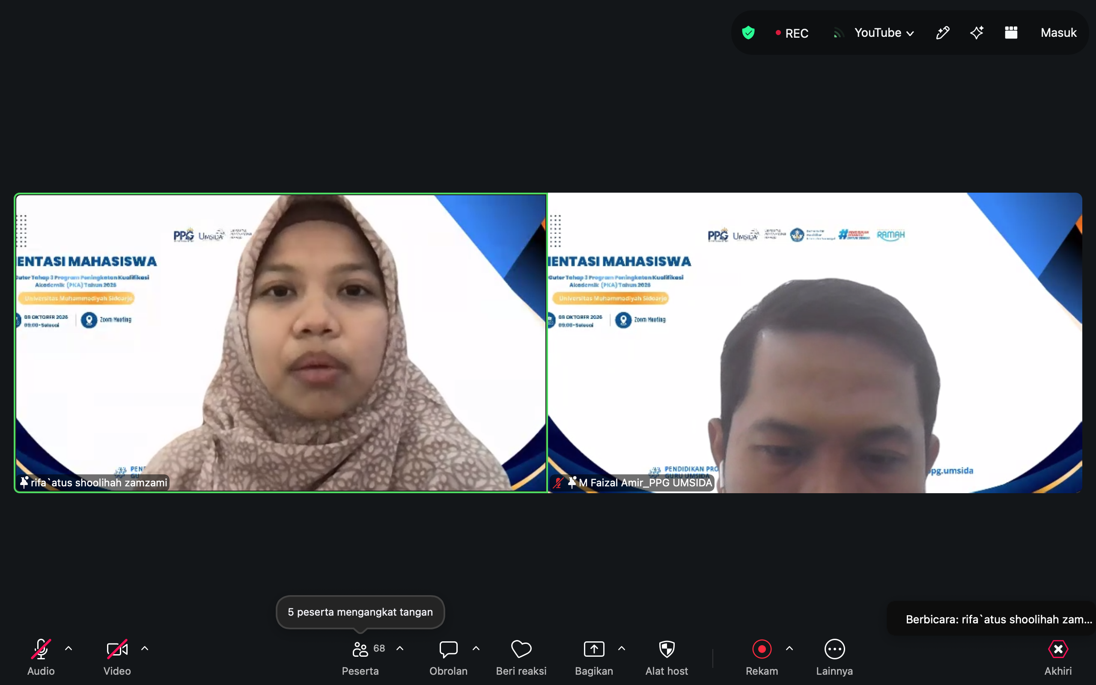Image resolution: width=1096 pixels, height=685 pixels.
Task: Click the REC recording indicator
Action: [x=792, y=33]
